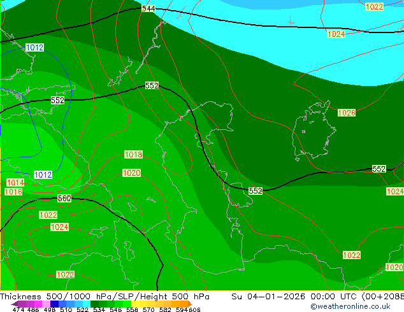Pick the darkest green legend swatch above 534
The width and height of the screenshot is (404, 312).
point(94,304)
